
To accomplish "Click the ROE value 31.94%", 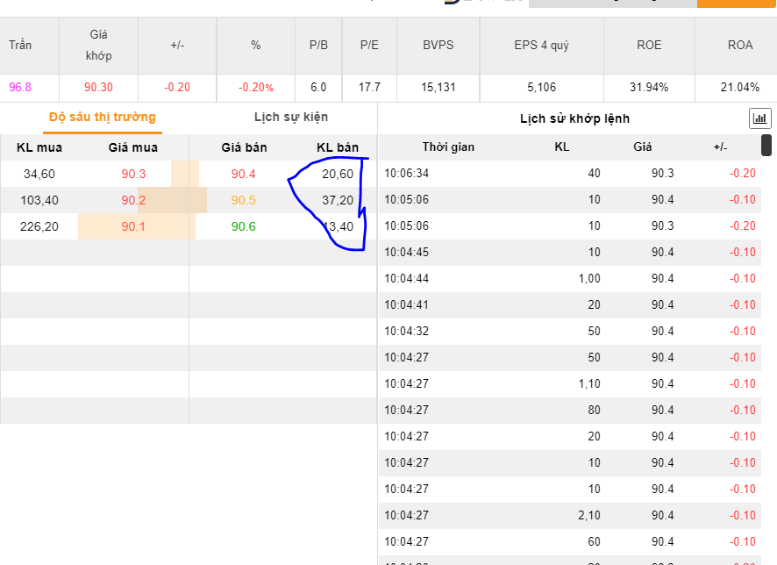I will tap(649, 87).
